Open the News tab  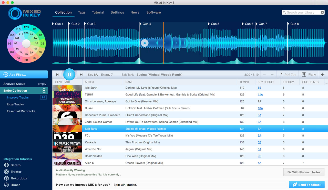pos(135,12)
